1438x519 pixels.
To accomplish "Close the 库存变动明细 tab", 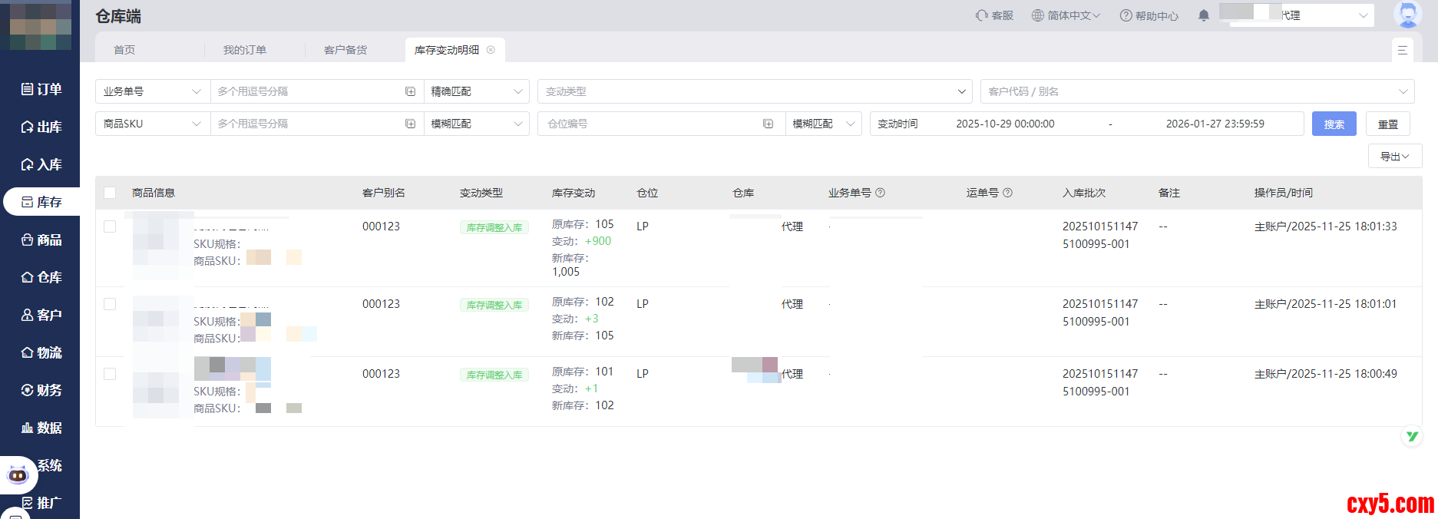I will 491,50.
